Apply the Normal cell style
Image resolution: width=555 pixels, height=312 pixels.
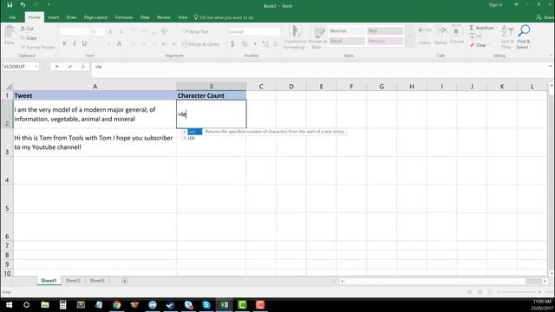[x=346, y=31]
